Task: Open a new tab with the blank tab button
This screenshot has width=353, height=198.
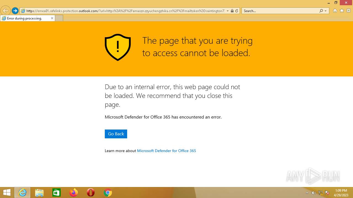Action: pos(59,18)
